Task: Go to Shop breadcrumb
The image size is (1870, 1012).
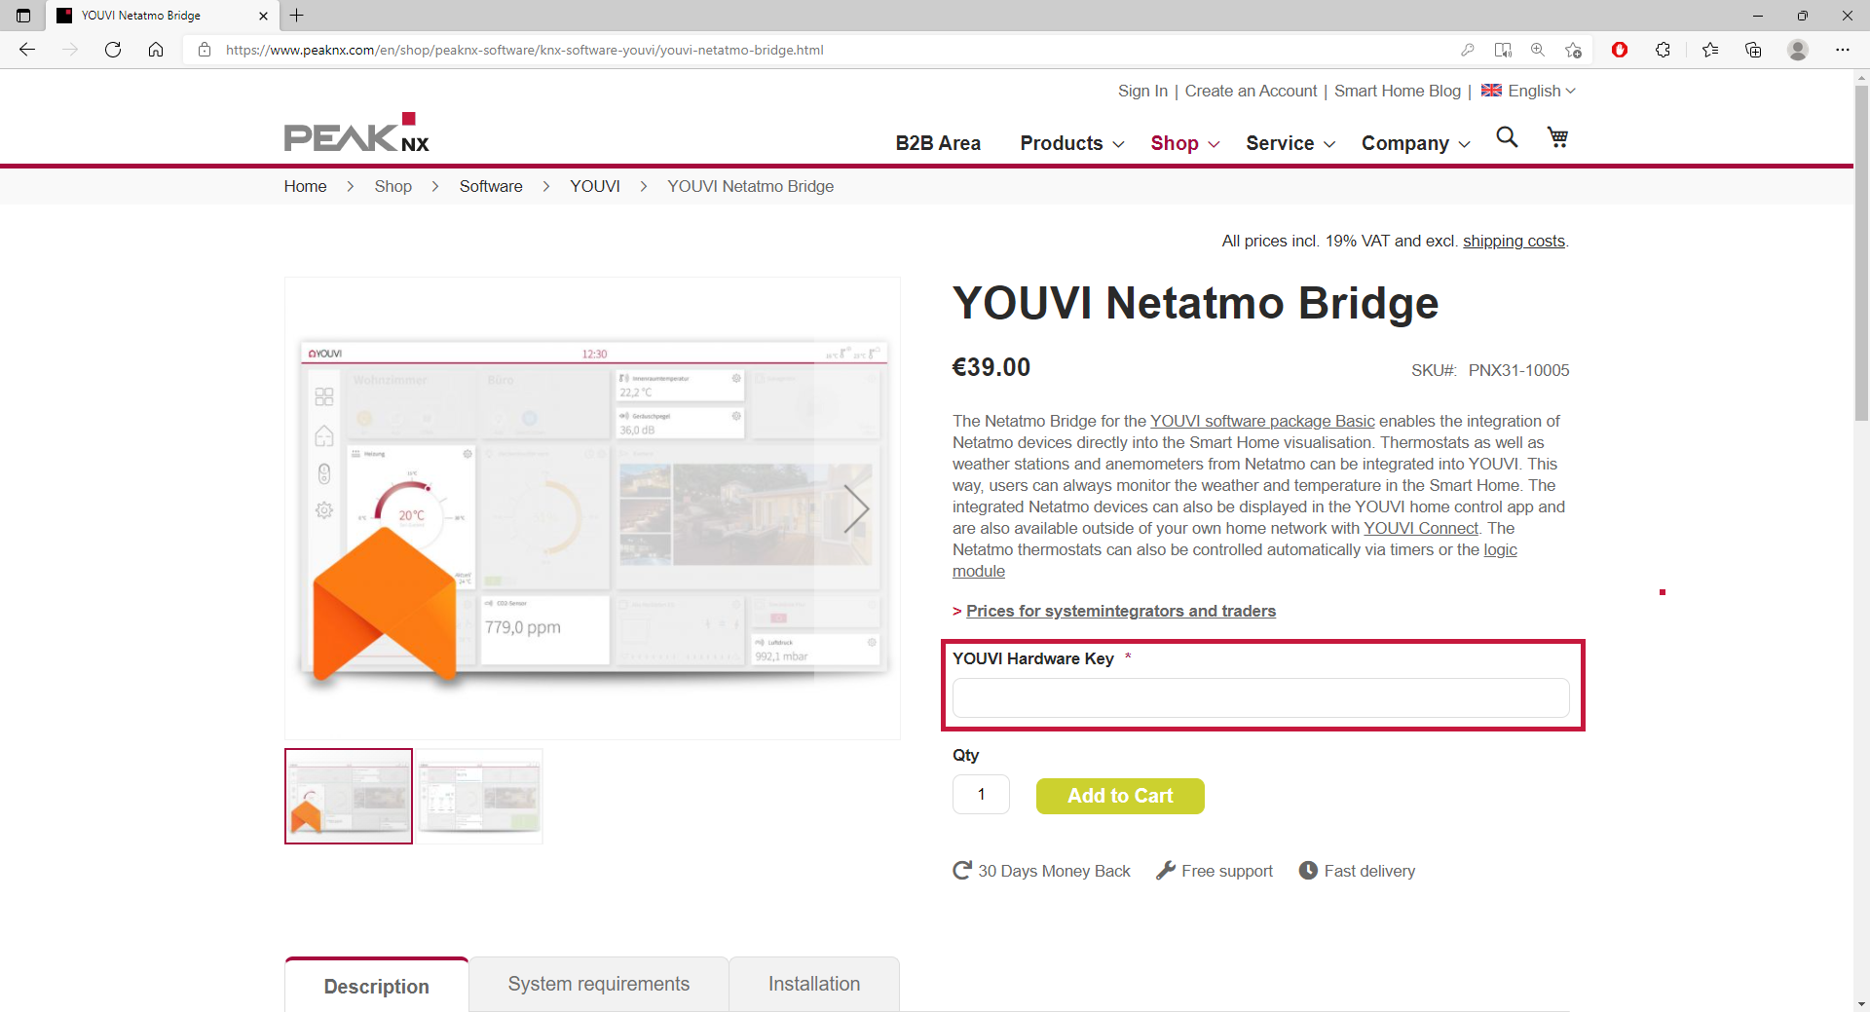Action: (393, 186)
